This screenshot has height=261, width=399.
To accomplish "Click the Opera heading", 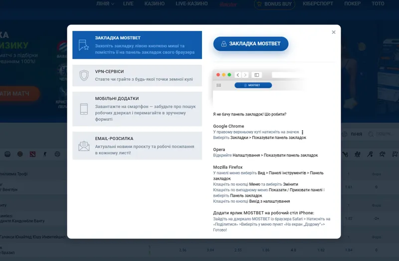I will [x=219, y=149].
